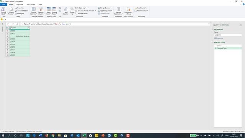Viewport: 245px width, 138px height.
Task: Click the Keep Rows icon
Action: (49, 9)
